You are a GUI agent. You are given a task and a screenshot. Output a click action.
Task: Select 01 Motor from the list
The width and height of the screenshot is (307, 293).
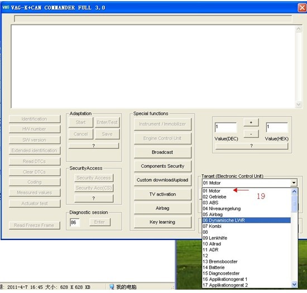247,191
